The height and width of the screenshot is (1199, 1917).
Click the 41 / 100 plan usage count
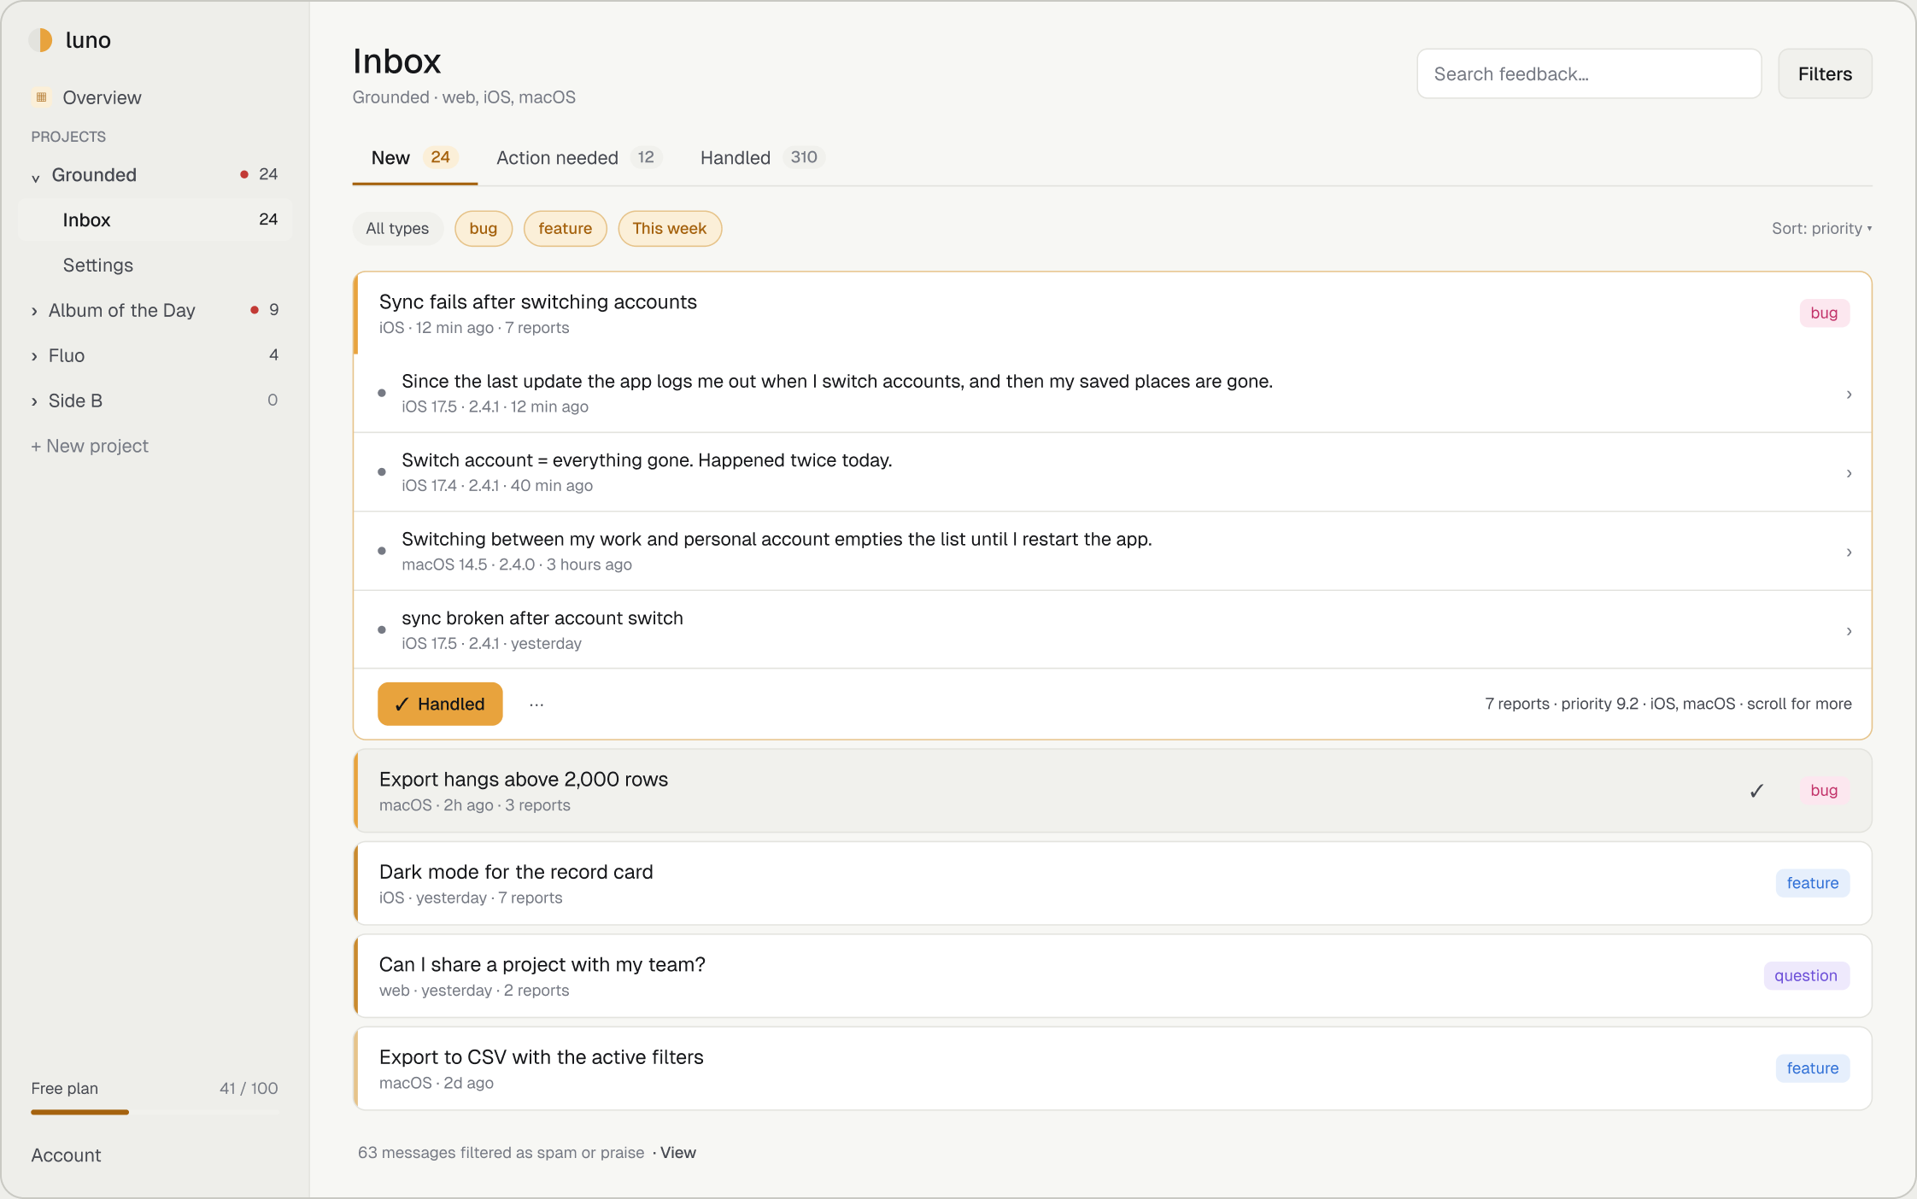pos(249,1089)
